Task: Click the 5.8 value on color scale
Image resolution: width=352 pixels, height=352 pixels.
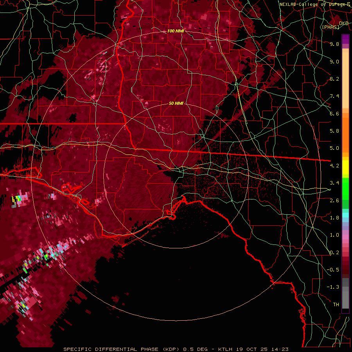Action: tap(334, 131)
